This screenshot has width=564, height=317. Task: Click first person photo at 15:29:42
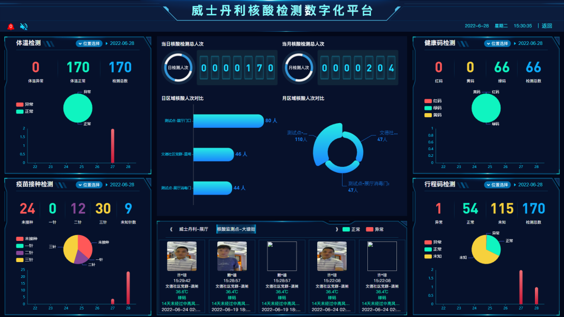[x=182, y=256]
